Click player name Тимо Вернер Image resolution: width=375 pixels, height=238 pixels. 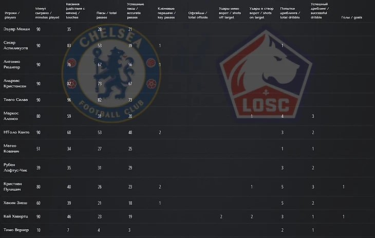[15, 230]
